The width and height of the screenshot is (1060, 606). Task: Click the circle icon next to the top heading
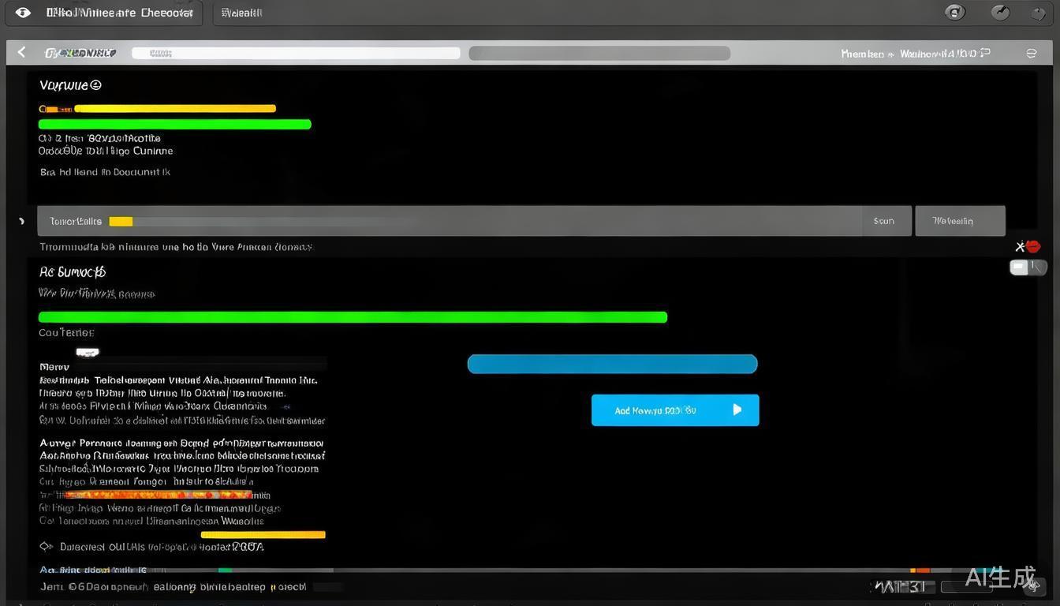tap(95, 85)
